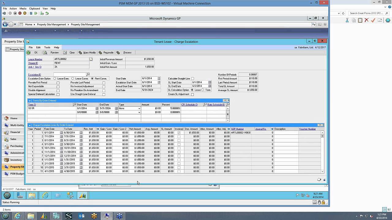
Task: Open the SL Start Date calendar icon
Action: [x=210, y=82]
